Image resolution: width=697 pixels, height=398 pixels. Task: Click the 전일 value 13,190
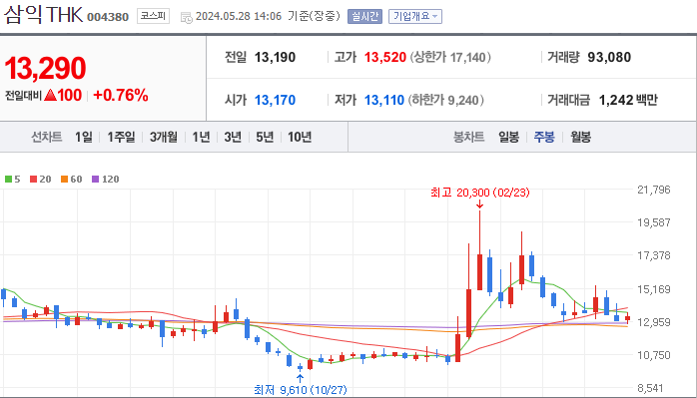tap(275, 57)
